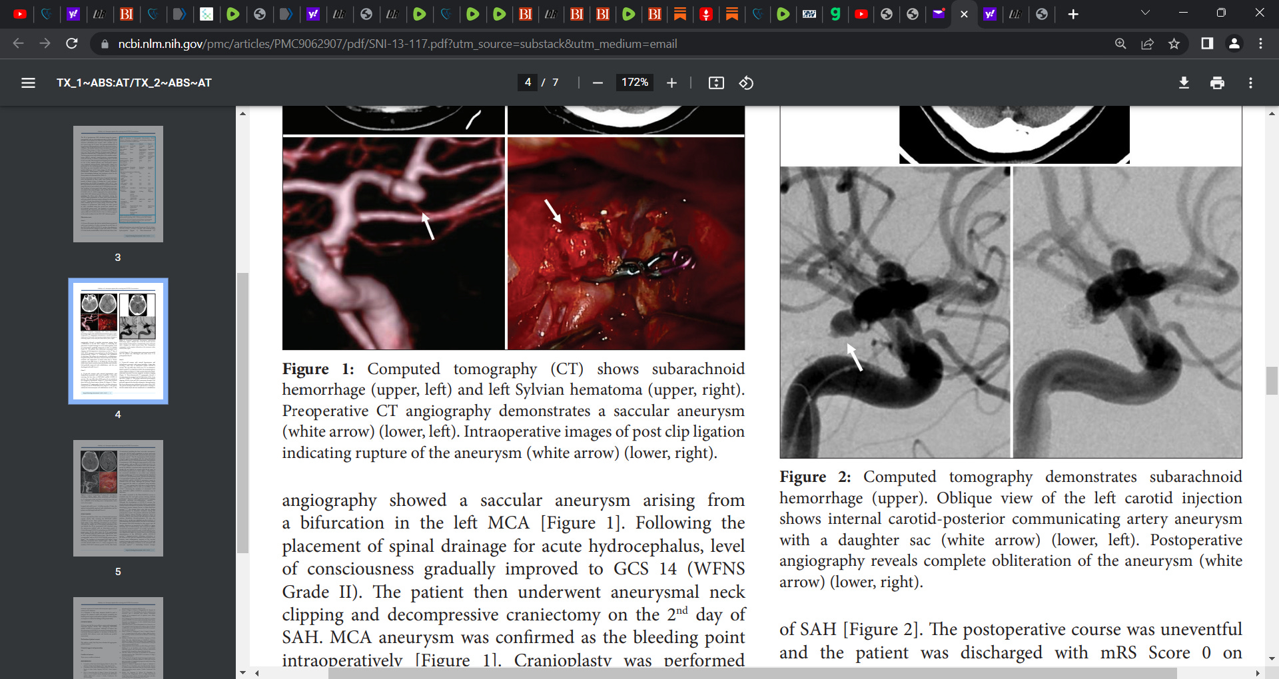
Task: Zoom in the PDF with plus button
Action: click(x=671, y=83)
